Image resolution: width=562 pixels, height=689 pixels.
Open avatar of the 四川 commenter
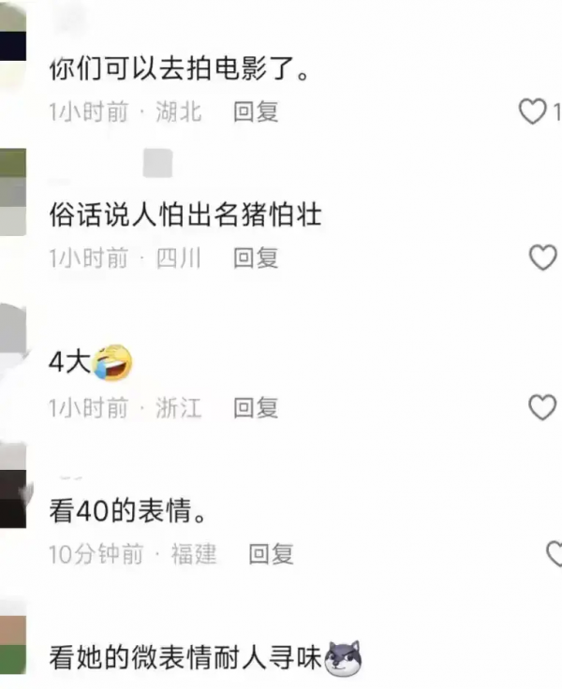13,192
